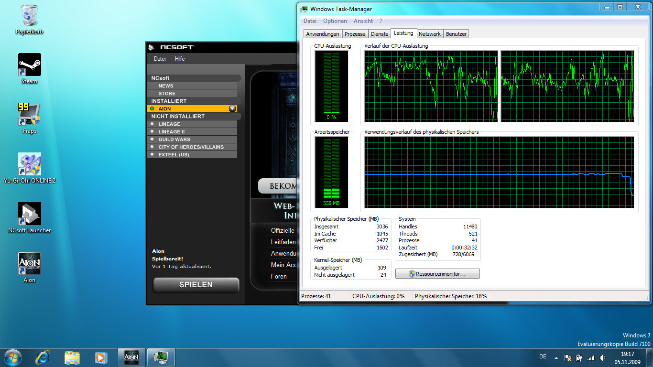This screenshot has width=653, height=367.
Task: Click the Leitfaden link in launcher
Action: click(x=283, y=242)
